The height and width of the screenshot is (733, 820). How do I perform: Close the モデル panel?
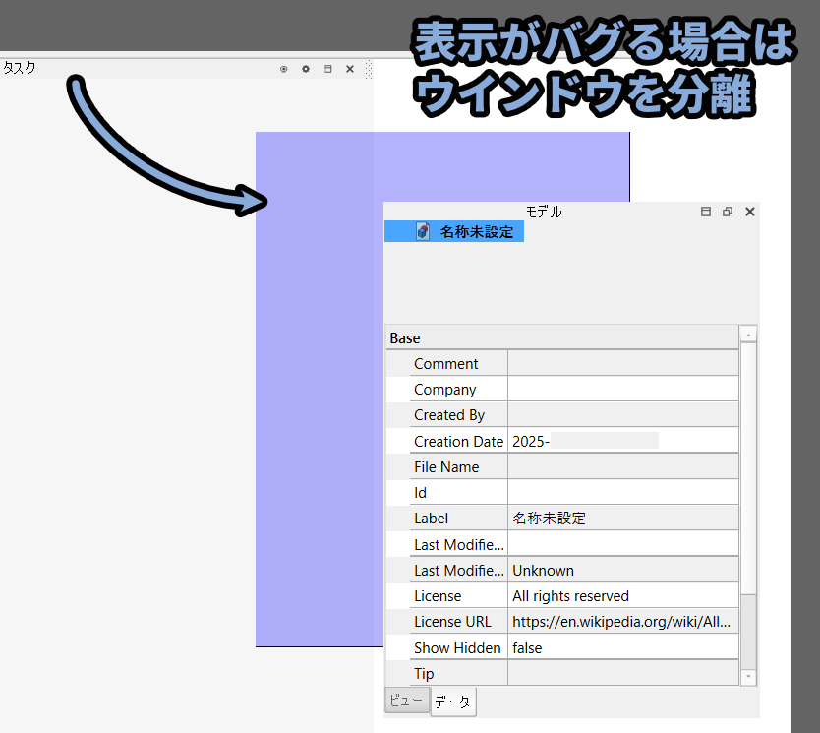pyautogui.click(x=750, y=212)
